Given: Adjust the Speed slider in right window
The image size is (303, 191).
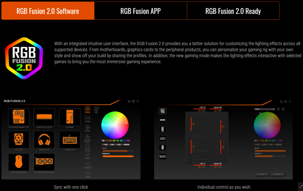Looking at the screenshot, I should (x=270, y=151).
